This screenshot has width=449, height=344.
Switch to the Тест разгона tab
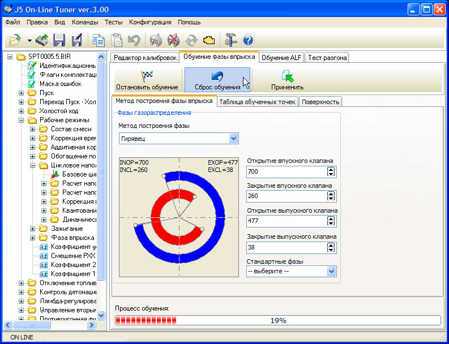point(327,58)
